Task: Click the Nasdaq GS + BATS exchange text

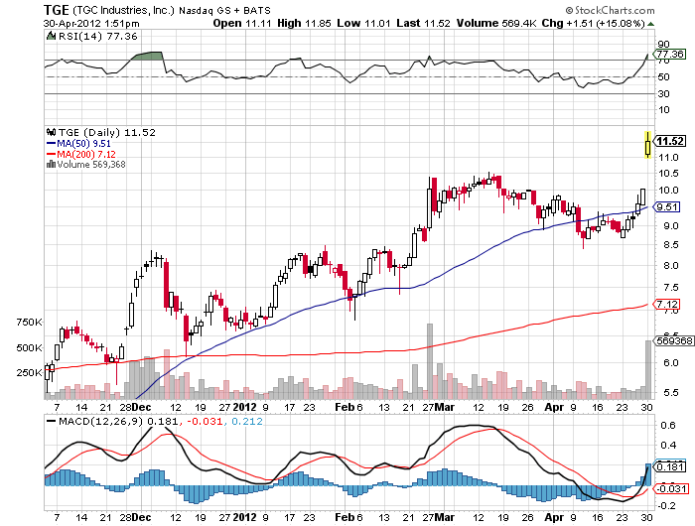Action: coord(224,10)
